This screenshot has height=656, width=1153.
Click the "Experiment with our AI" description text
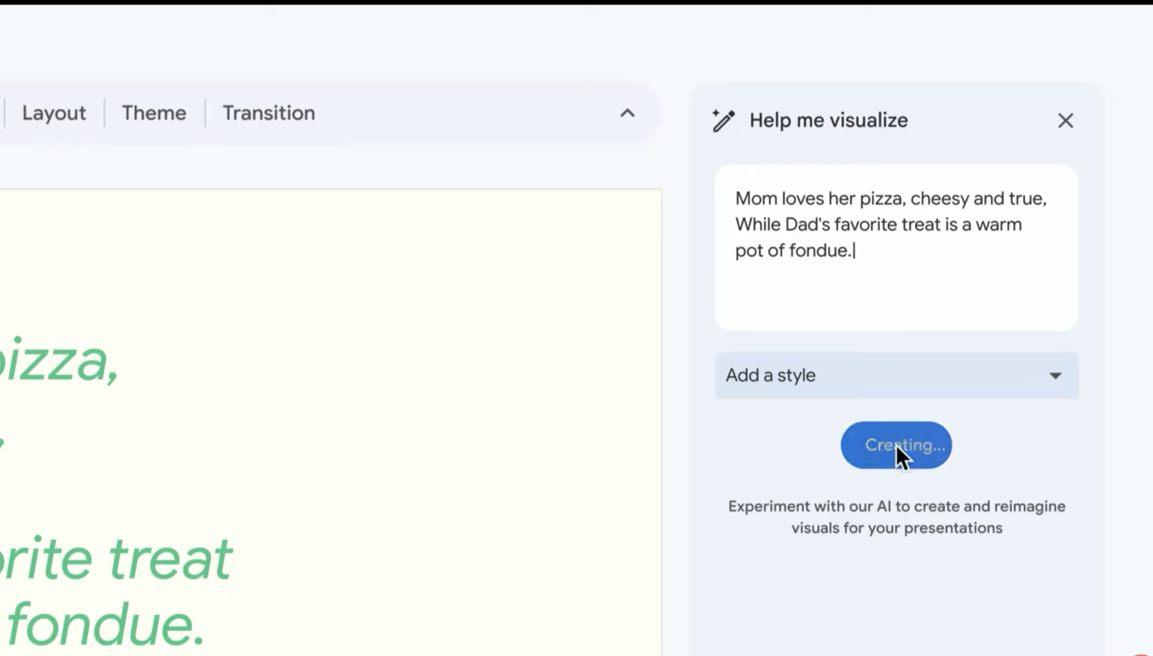pyautogui.click(x=896, y=517)
